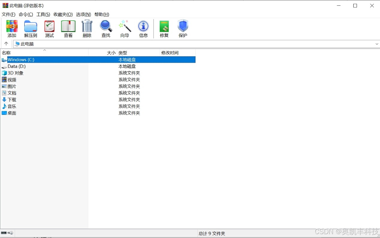Select the 解压到 (Extract To) tool
Viewport: 380px width, 238px height.
30,29
